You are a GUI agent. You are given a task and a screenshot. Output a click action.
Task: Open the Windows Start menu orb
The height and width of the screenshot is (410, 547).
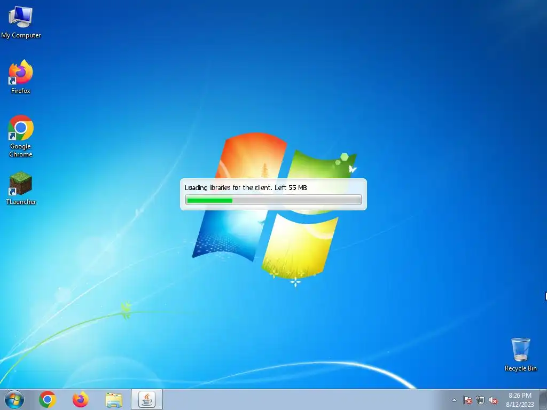point(14,399)
